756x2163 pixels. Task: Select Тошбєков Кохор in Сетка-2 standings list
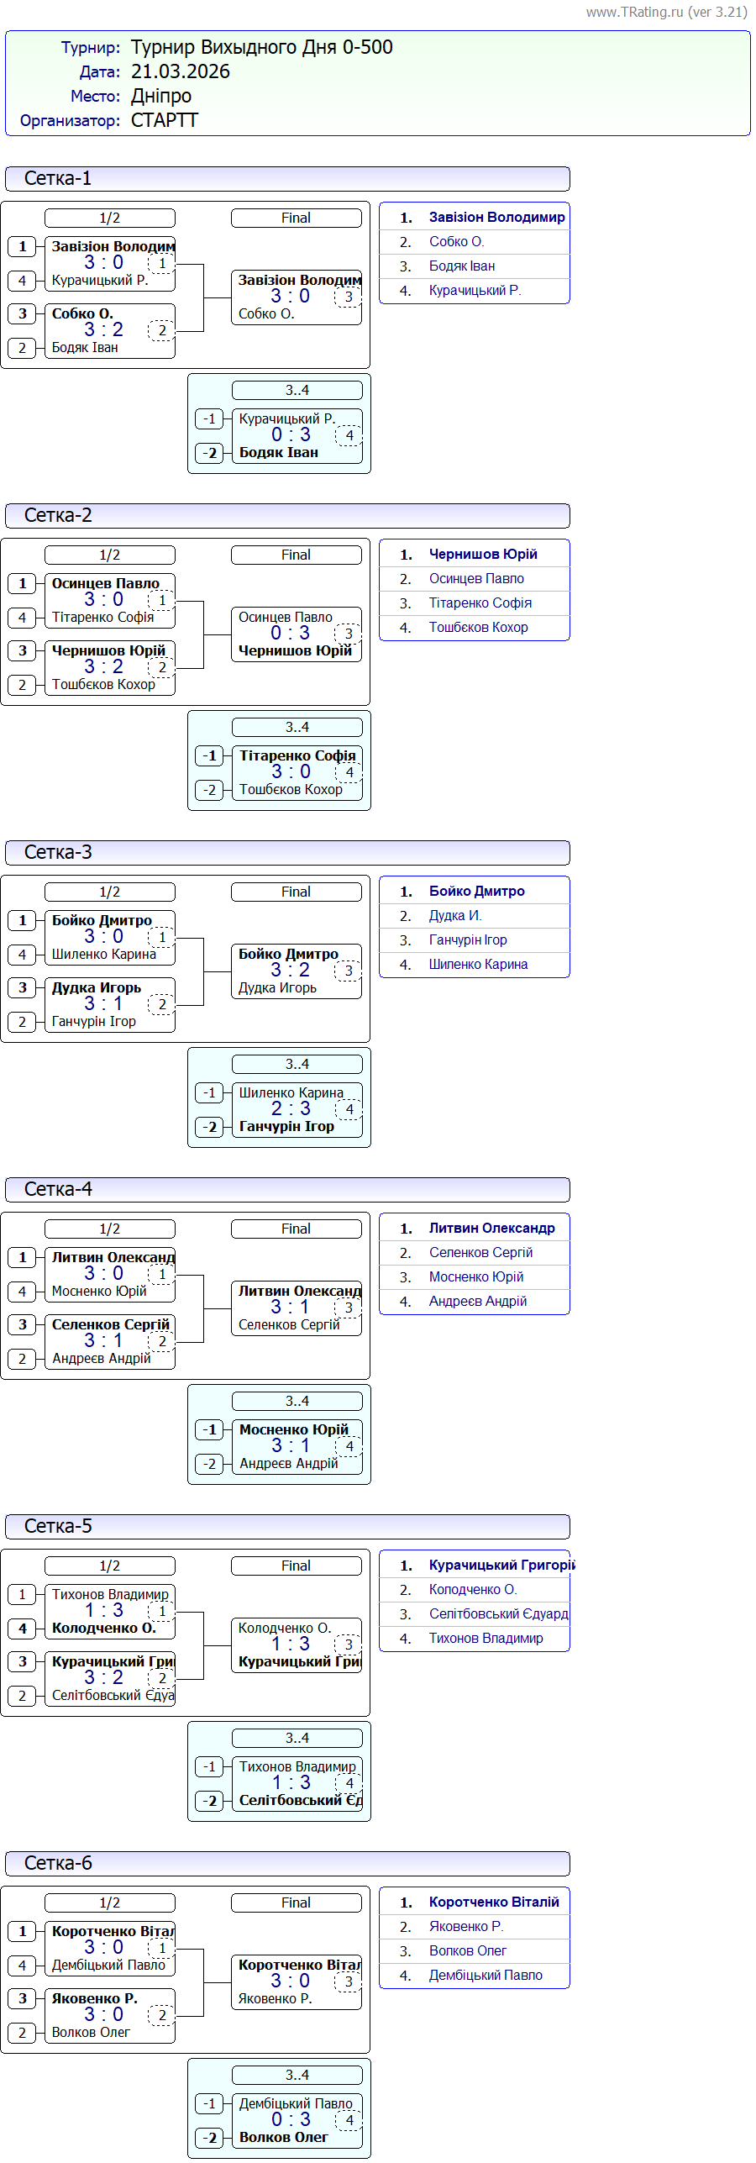478,627
